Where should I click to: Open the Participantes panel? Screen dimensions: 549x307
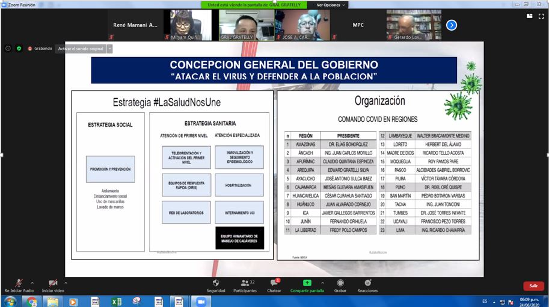[x=244, y=282]
